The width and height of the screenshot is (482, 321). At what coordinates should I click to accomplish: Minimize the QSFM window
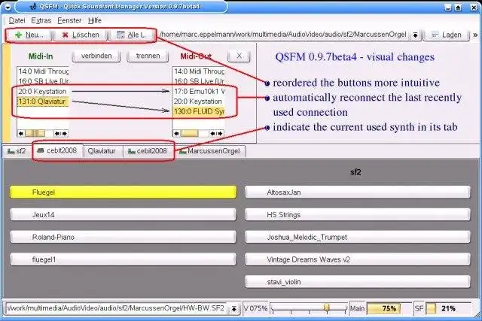click(x=448, y=8)
